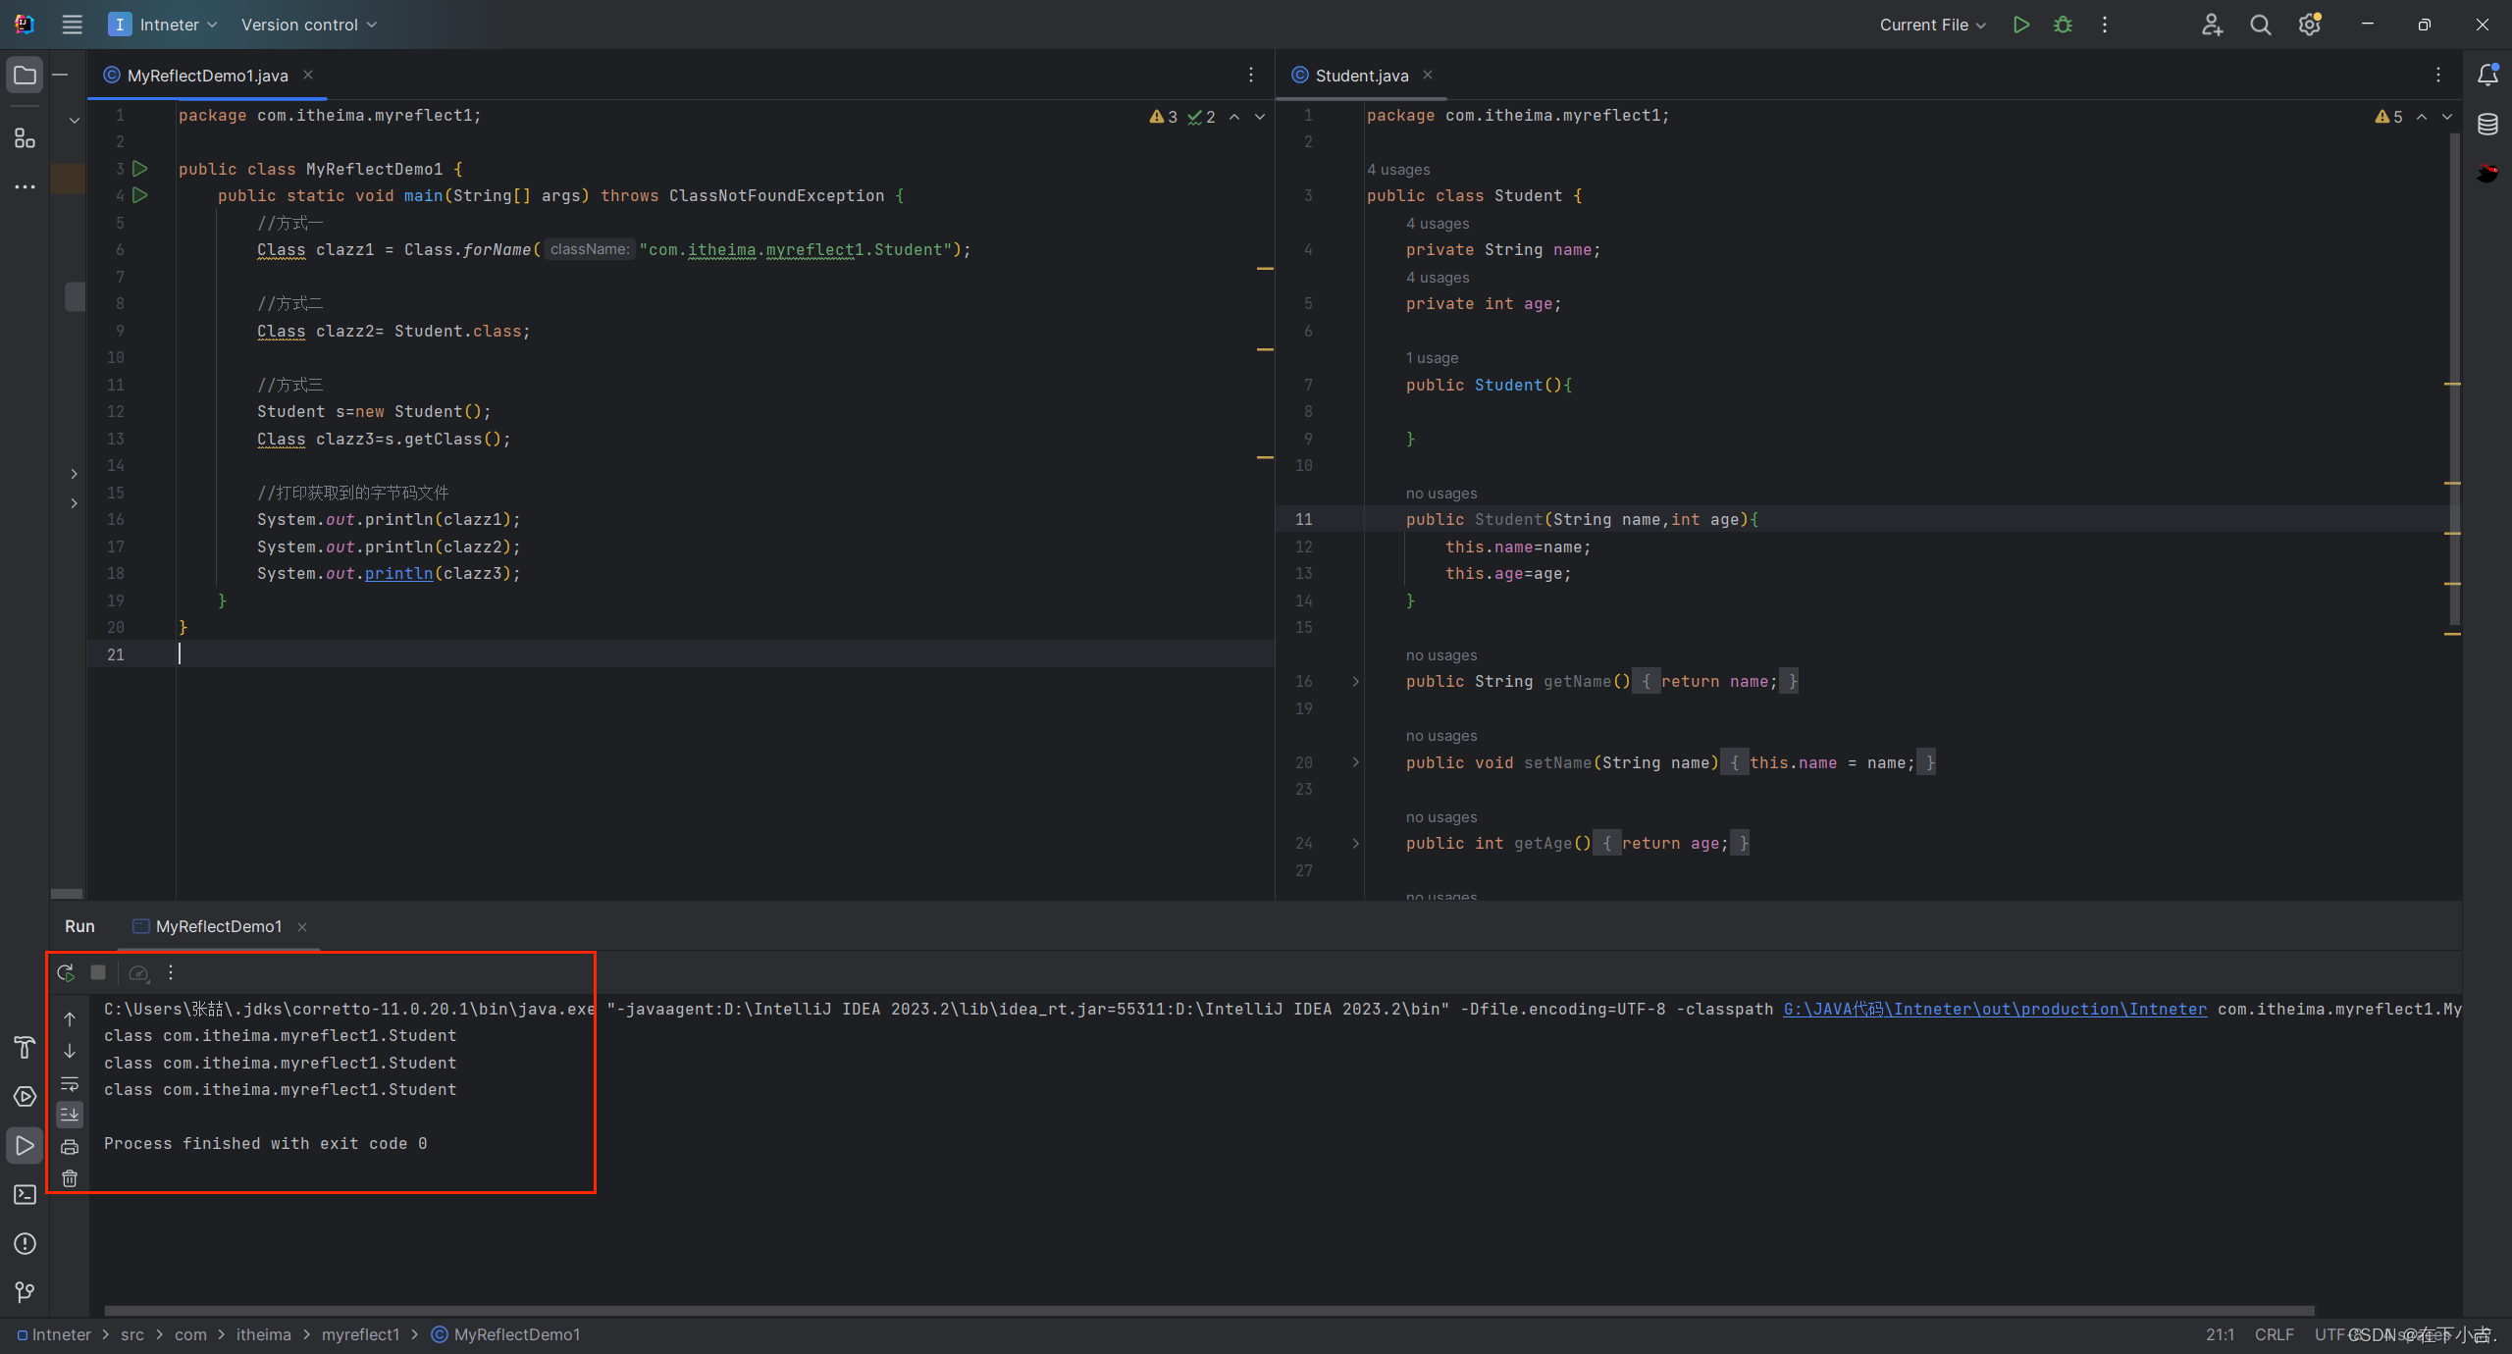Image resolution: width=2512 pixels, height=1354 pixels.
Task: Print the console output
Action: point(70,1147)
